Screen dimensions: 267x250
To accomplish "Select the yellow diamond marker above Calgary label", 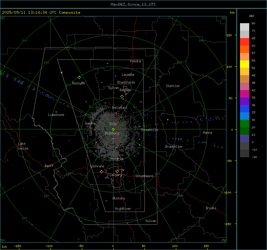I will click(117, 171).
